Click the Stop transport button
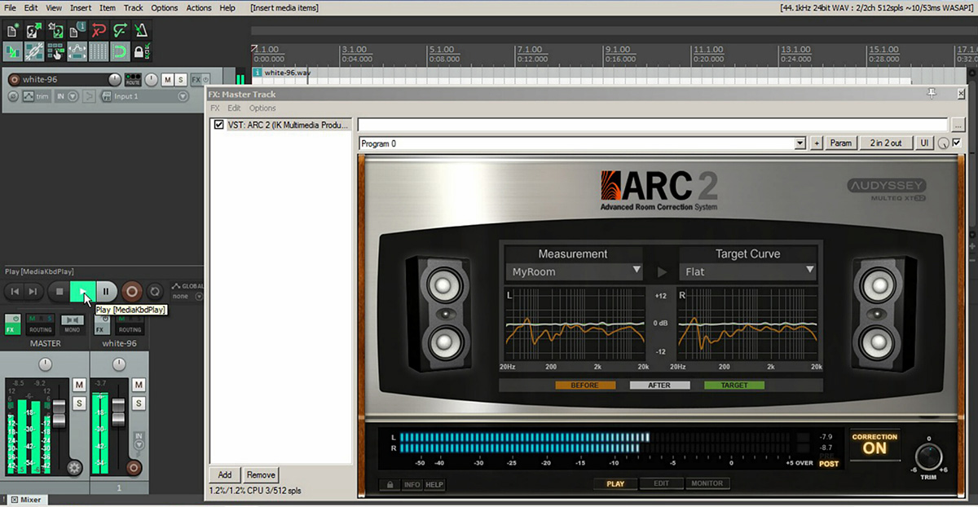 click(x=59, y=291)
